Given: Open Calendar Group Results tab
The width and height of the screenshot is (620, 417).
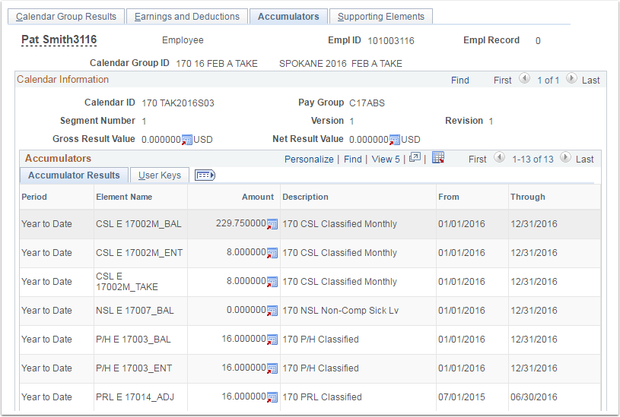Looking at the screenshot, I should pyautogui.click(x=66, y=17).
